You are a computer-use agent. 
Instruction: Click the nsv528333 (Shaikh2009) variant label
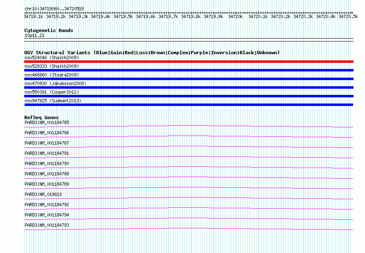[52, 66]
